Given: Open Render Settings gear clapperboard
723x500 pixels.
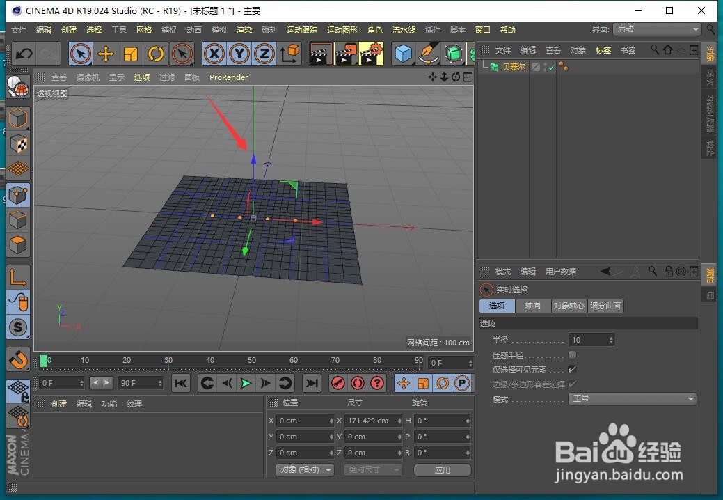Looking at the screenshot, I should pos(371,54).
